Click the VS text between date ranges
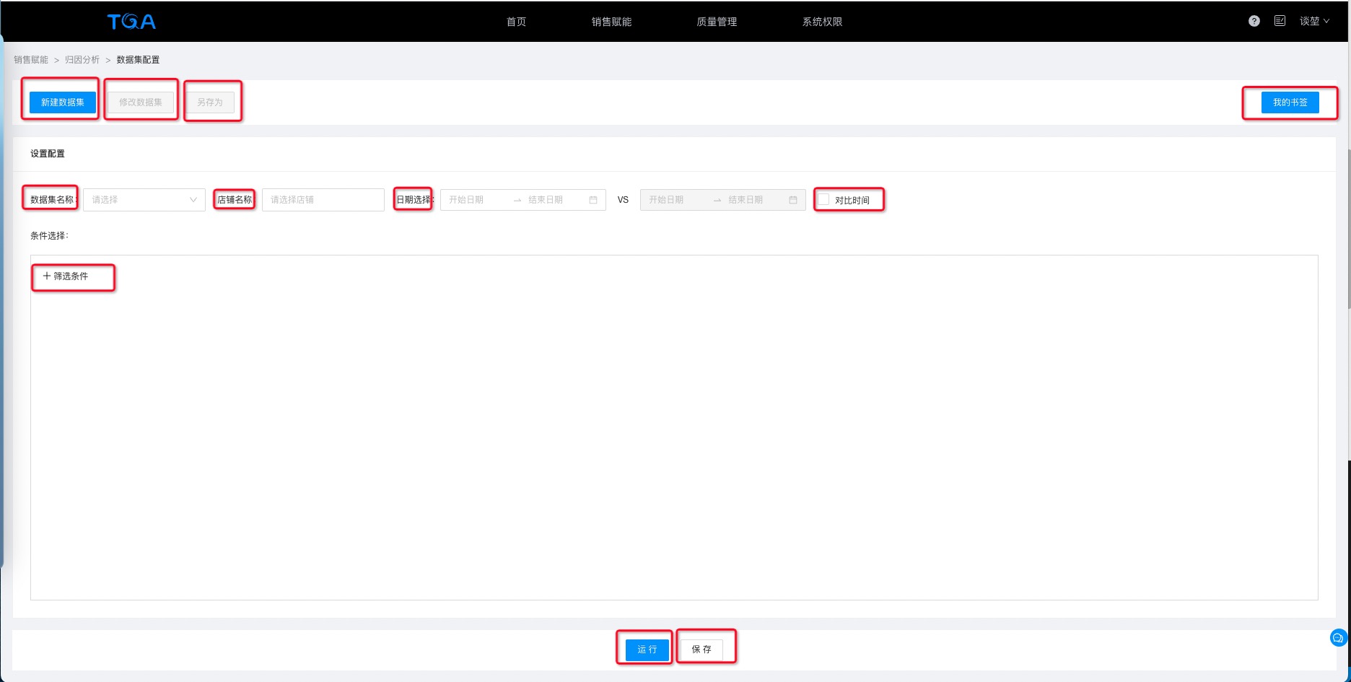This screenshot has width=1351, height=682. [623, 200]
